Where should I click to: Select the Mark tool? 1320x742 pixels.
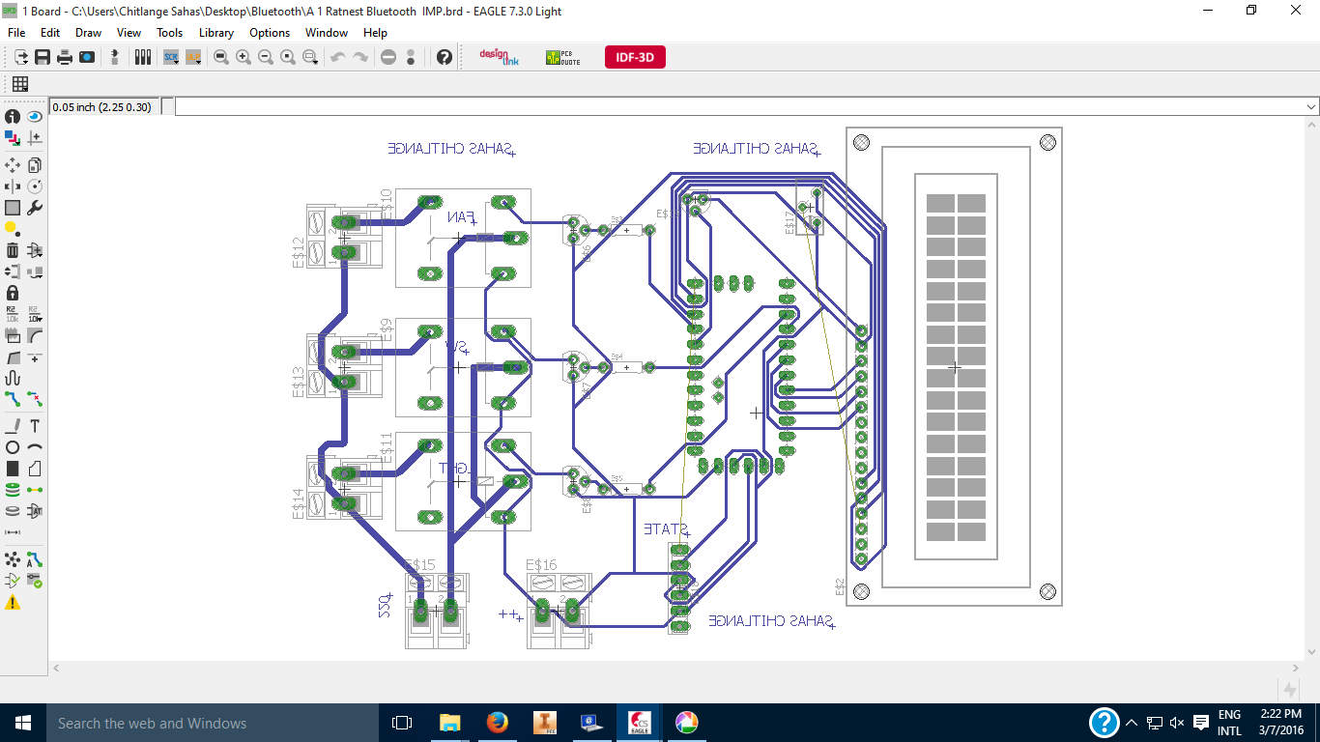pos(35,138)
